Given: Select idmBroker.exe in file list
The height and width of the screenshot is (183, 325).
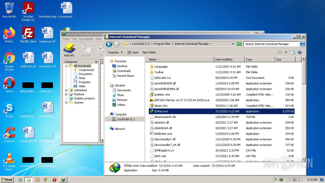Looking at the screenshot, I should click(x=163, y=134).
